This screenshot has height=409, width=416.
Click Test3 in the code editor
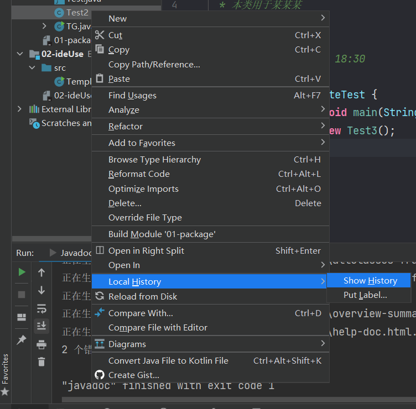click(362, 130)
